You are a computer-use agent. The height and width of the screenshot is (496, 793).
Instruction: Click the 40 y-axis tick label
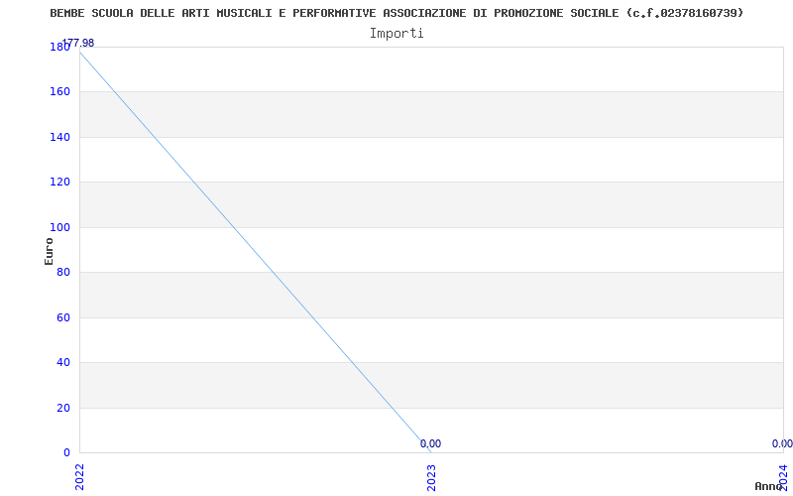point(63,362)
